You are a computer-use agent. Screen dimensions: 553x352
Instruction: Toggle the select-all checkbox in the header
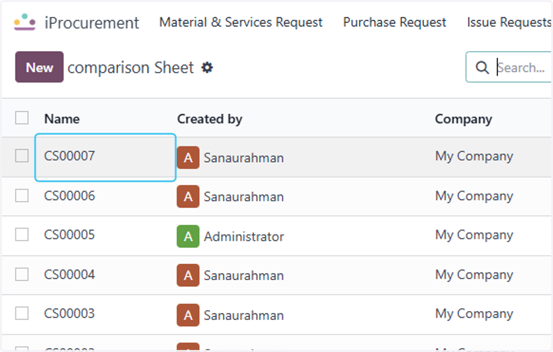[x=22, y=118]
